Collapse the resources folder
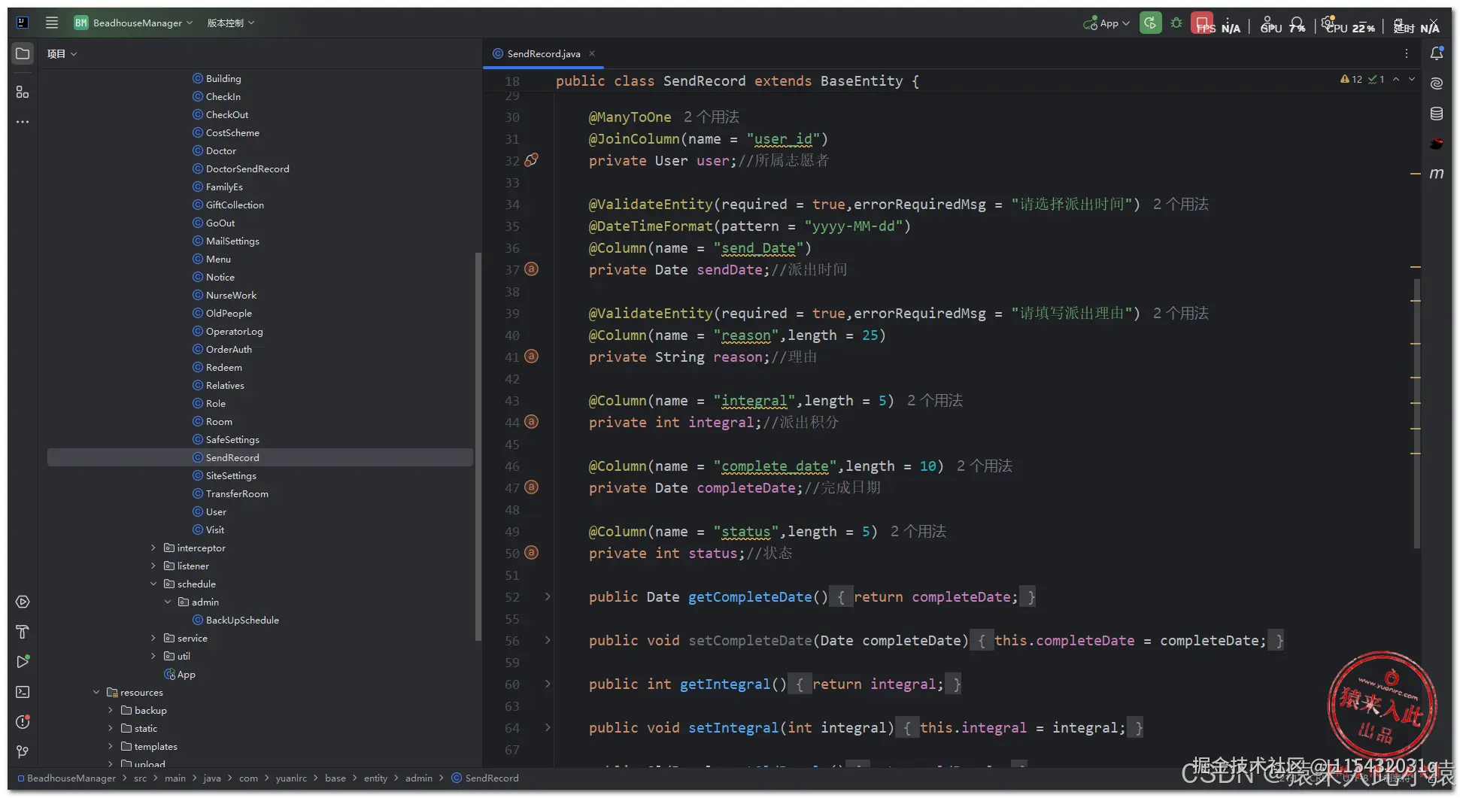 coord(96,692)
